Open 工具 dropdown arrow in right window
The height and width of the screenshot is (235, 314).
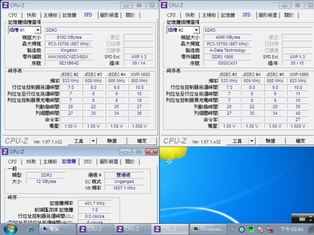(252, 141)
